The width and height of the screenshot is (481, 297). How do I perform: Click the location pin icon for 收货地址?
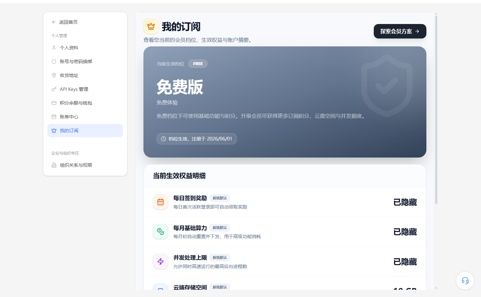tap(54, 75)
